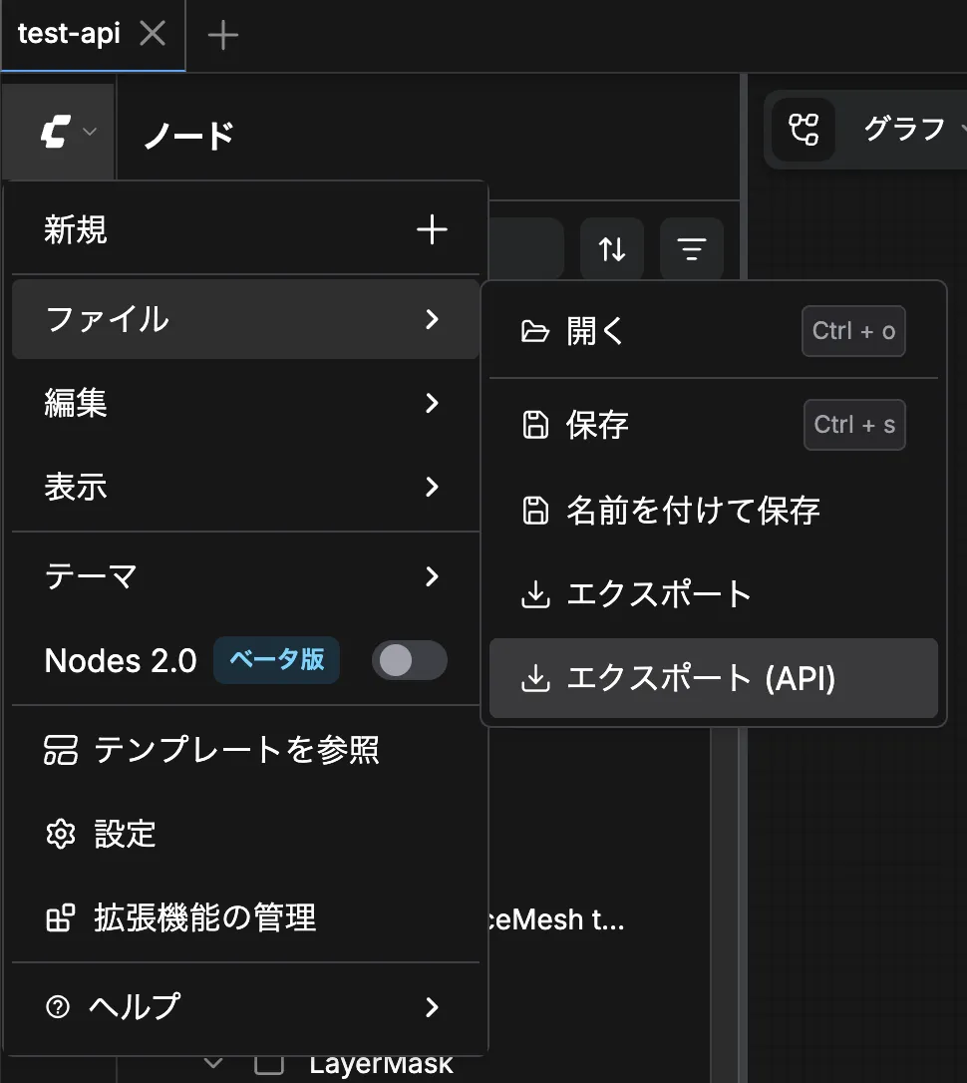Image resolution: width=967 pixels, height=1083 pixels.
Task: Select エクスポート (API)
Action: 714,678
